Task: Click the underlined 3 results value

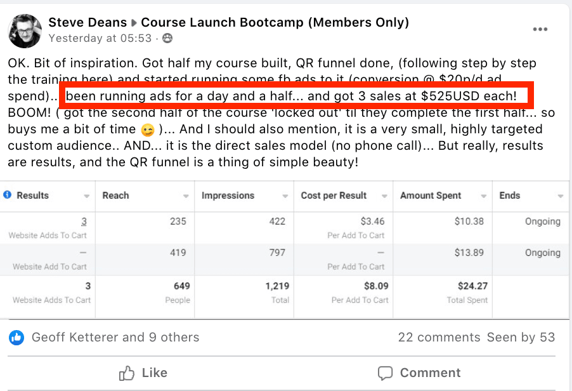Action: [84, 222]
